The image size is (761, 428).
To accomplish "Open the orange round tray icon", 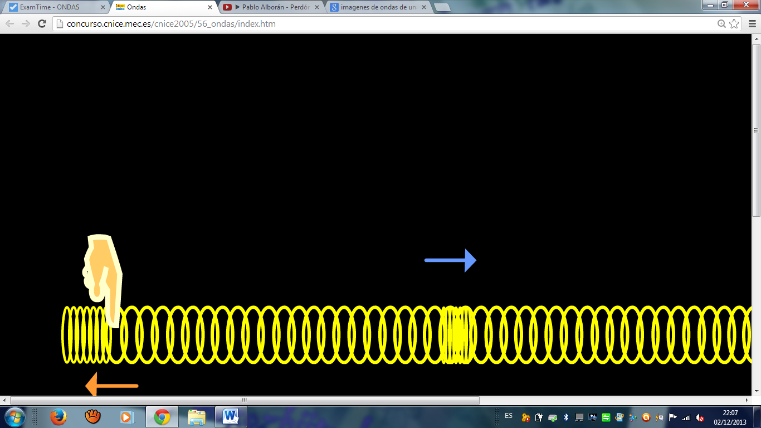I will pos(646,417).
